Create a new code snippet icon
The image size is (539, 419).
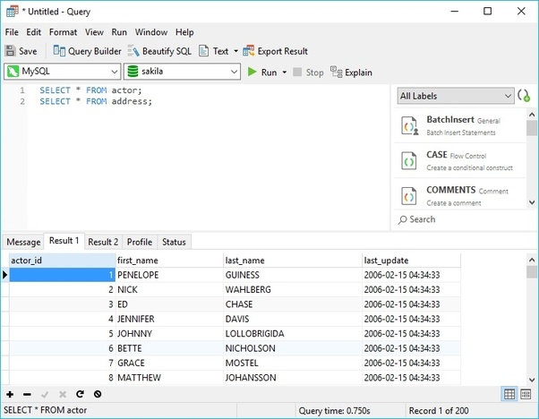tap(524, 96)
